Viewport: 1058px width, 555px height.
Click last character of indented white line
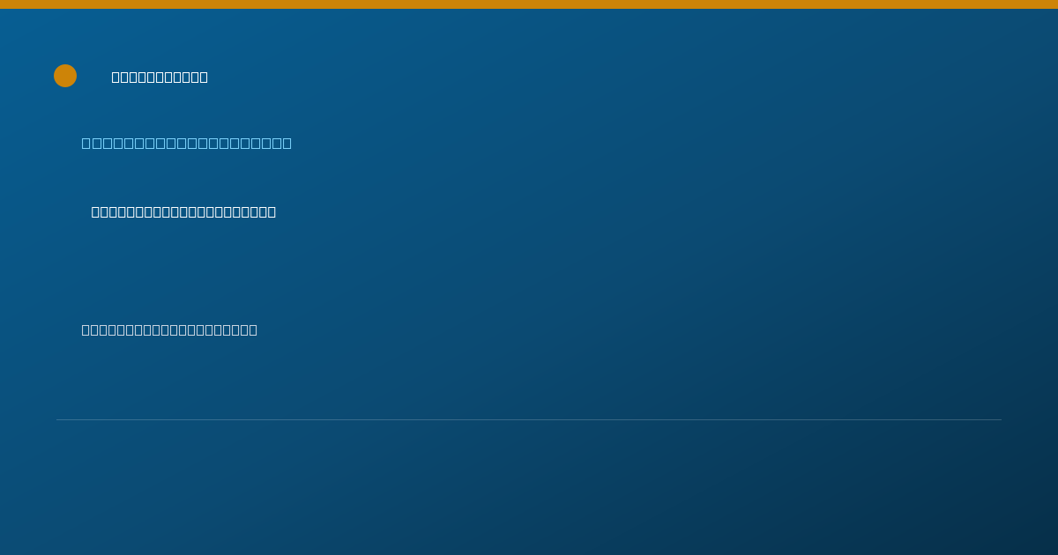(272, 212)
